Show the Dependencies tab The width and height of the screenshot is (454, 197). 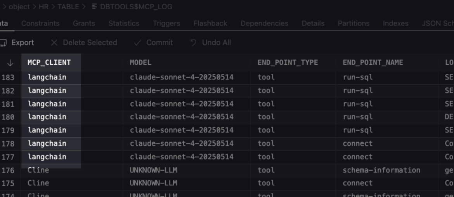click(264, 23)
